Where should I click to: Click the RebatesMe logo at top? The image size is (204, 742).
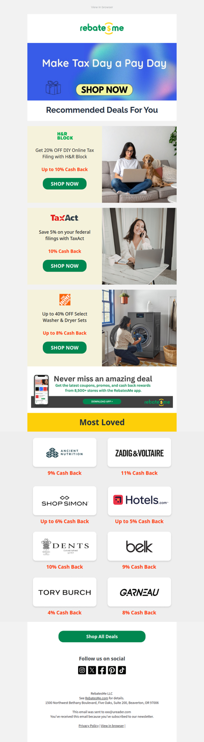point(102,28)
